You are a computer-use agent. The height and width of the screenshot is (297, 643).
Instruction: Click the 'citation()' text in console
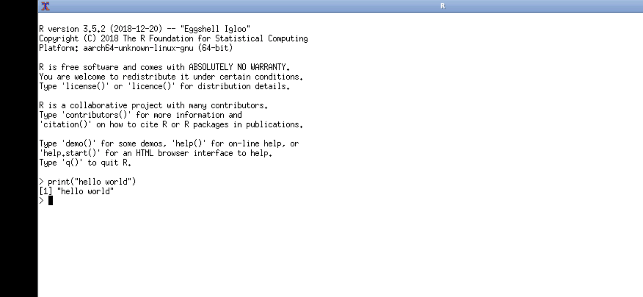[65, 125]
